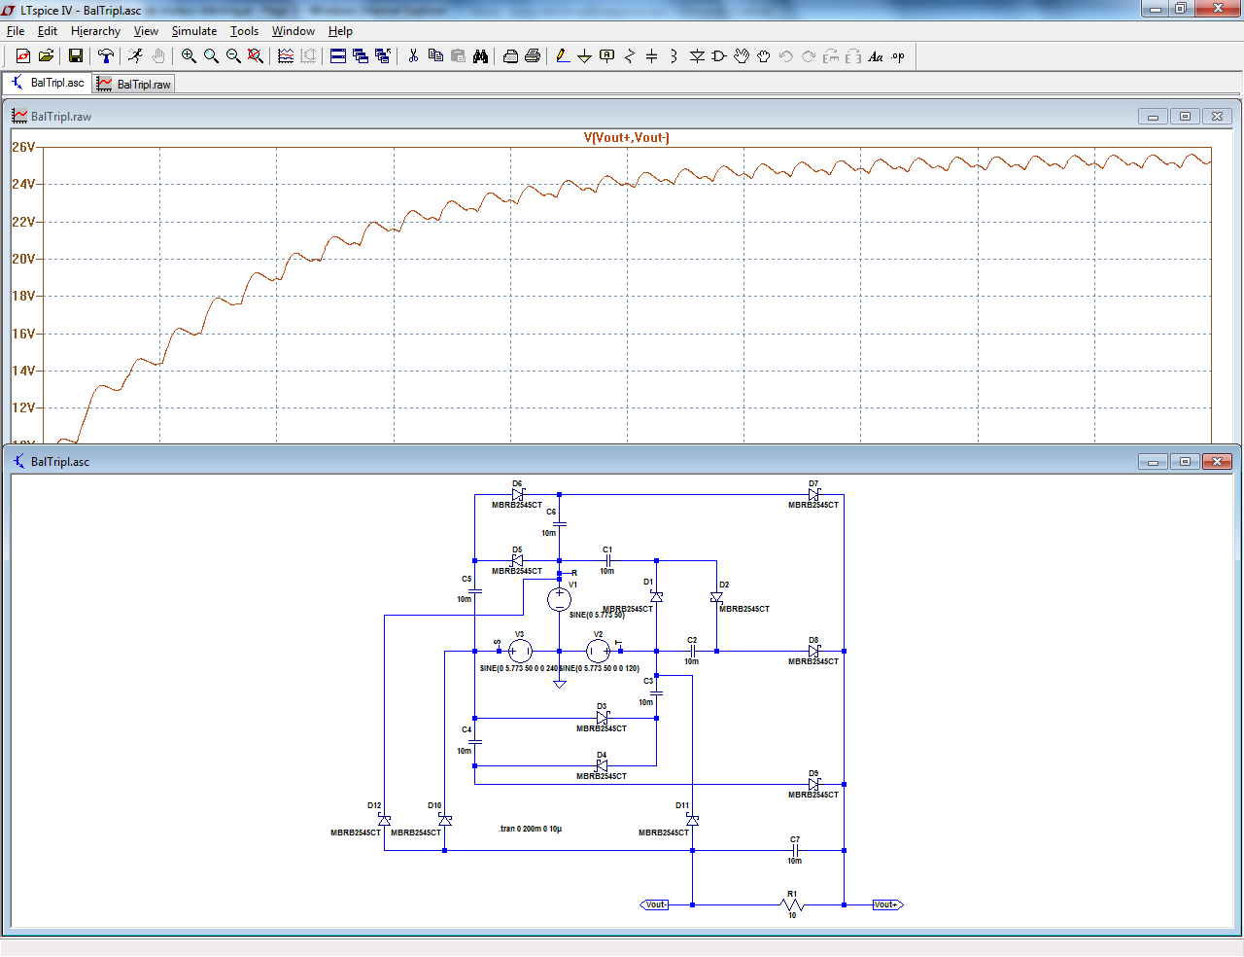Select the capacitor placement tool

651,56
